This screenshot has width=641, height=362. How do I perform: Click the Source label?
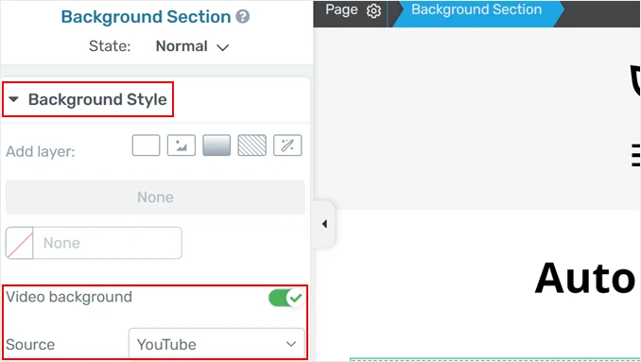click(x=30, y=345)
